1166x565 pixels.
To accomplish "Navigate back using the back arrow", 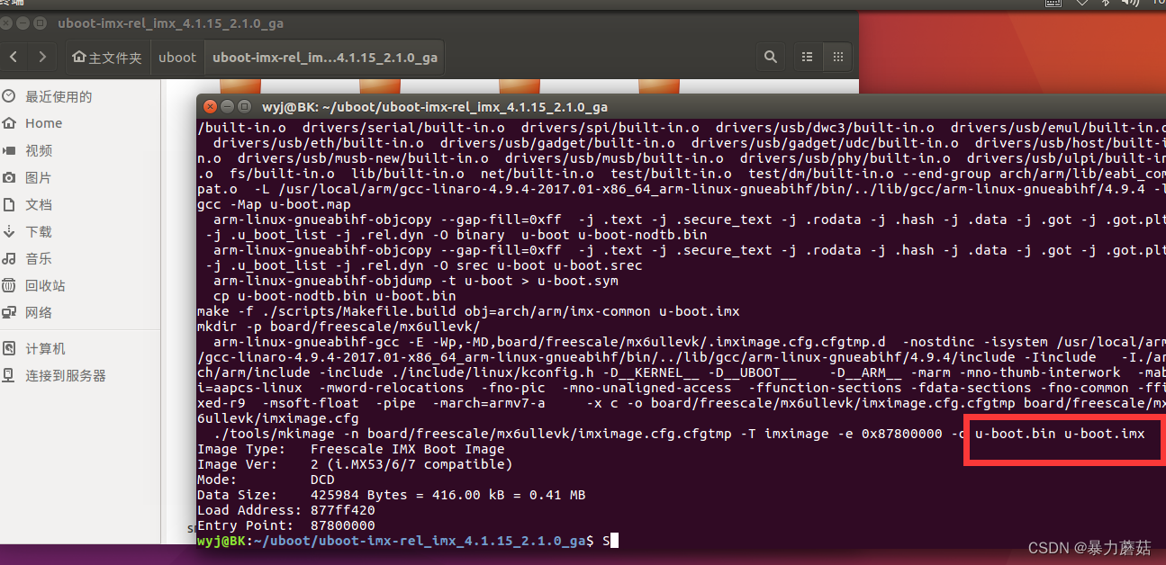I will click(14, 56).
